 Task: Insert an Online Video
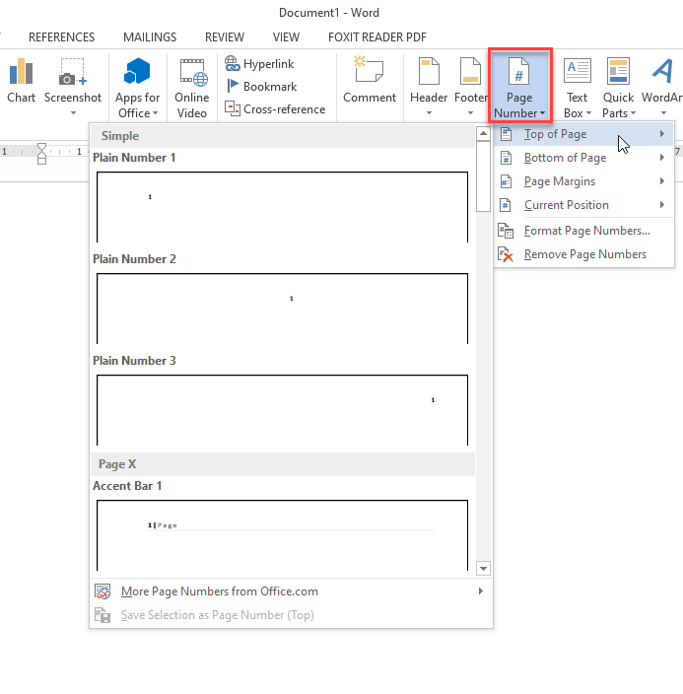click(192, 86)
